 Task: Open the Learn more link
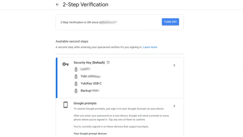[150, 47]
